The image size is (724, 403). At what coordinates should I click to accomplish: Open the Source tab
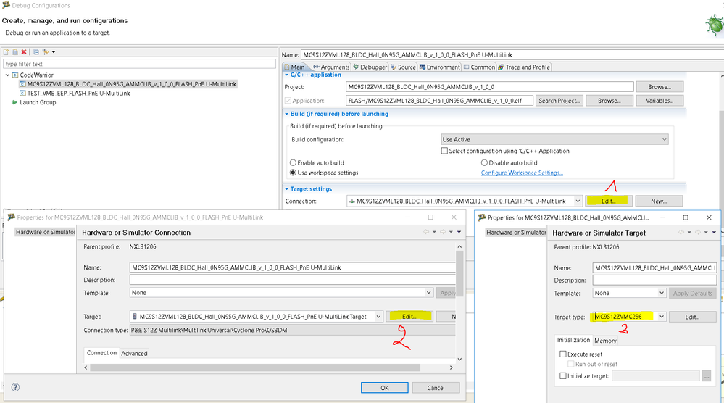403,67
